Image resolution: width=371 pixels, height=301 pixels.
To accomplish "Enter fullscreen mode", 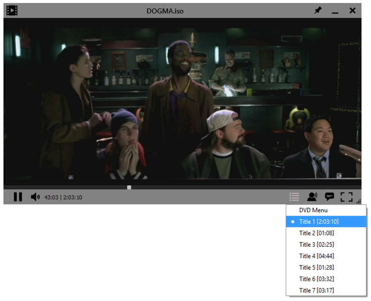I will (x=346, y=197).
